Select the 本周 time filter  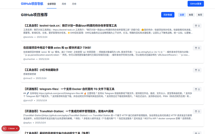click(191, 15)
